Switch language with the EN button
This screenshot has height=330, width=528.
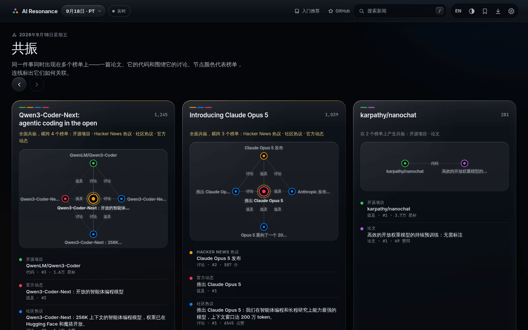(458, 11)
